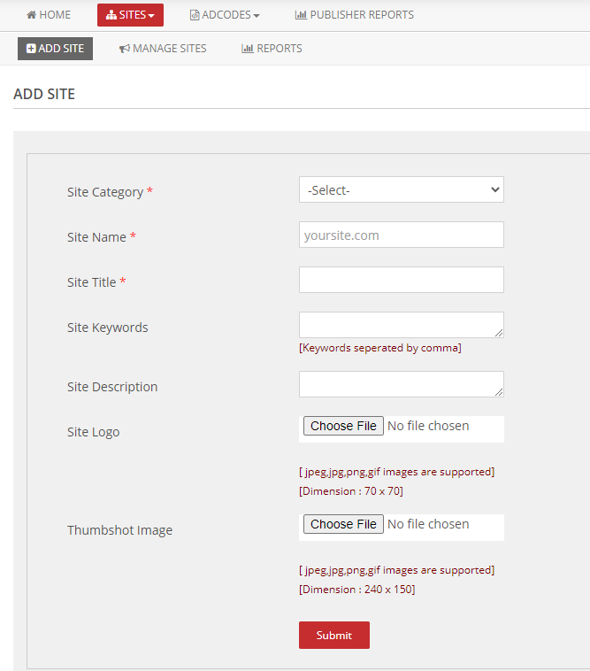The height and width of the screenshot is (671, 590).
Task: Click the Adcodes file-code icon
Action: [195, 15]
